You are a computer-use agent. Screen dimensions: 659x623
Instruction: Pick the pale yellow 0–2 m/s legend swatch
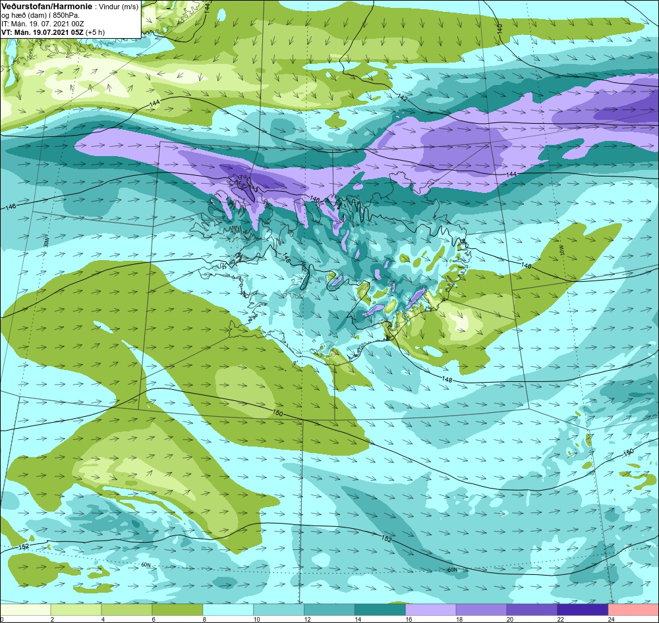click(x=25, y=609)
